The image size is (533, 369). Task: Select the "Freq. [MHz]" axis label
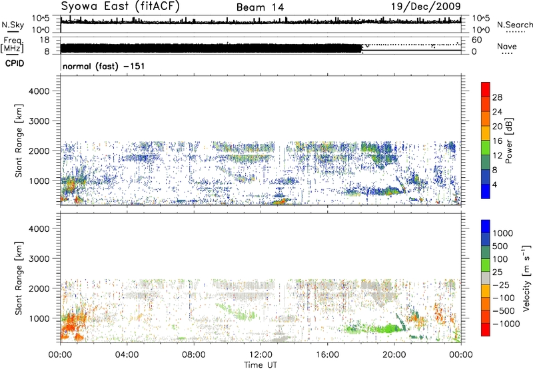click(x=13, y=45)
